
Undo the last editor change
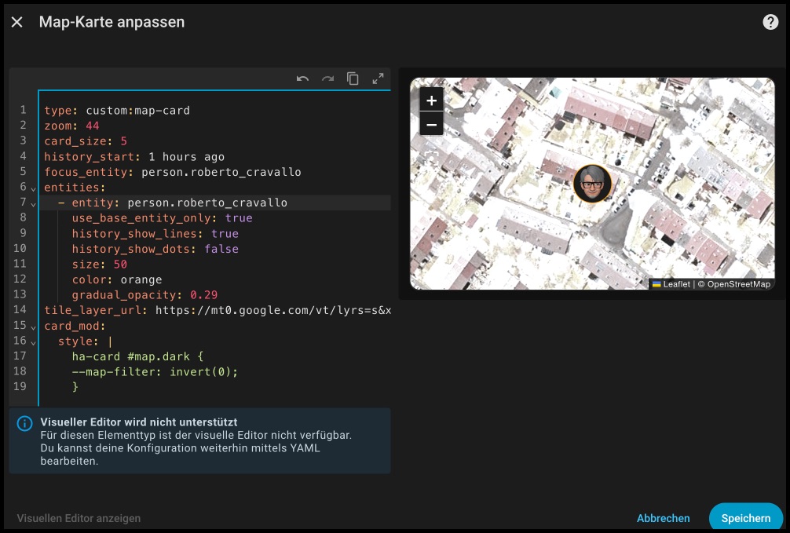click(302, 78)
